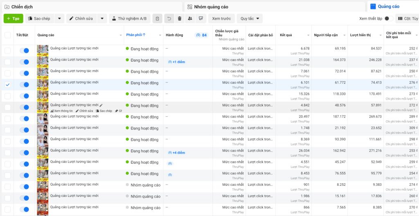
Task: Switch to the Chiến dịch tab
Action: pyautogui.click(x=92, y=7)
